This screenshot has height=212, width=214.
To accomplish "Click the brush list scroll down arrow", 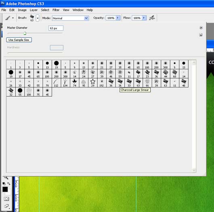I will tap(194, 170).
